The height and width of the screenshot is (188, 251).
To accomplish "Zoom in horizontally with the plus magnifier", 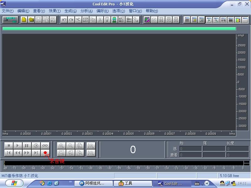I will point(61,146).
